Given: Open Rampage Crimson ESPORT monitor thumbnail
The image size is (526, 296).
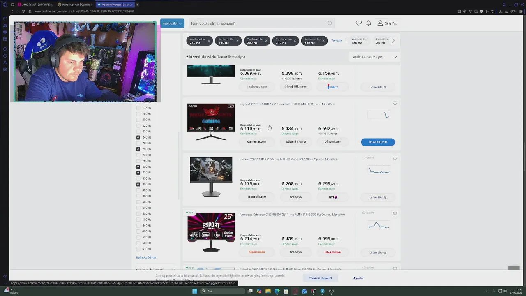Looking at the screenshot, I should coord(211,232).
